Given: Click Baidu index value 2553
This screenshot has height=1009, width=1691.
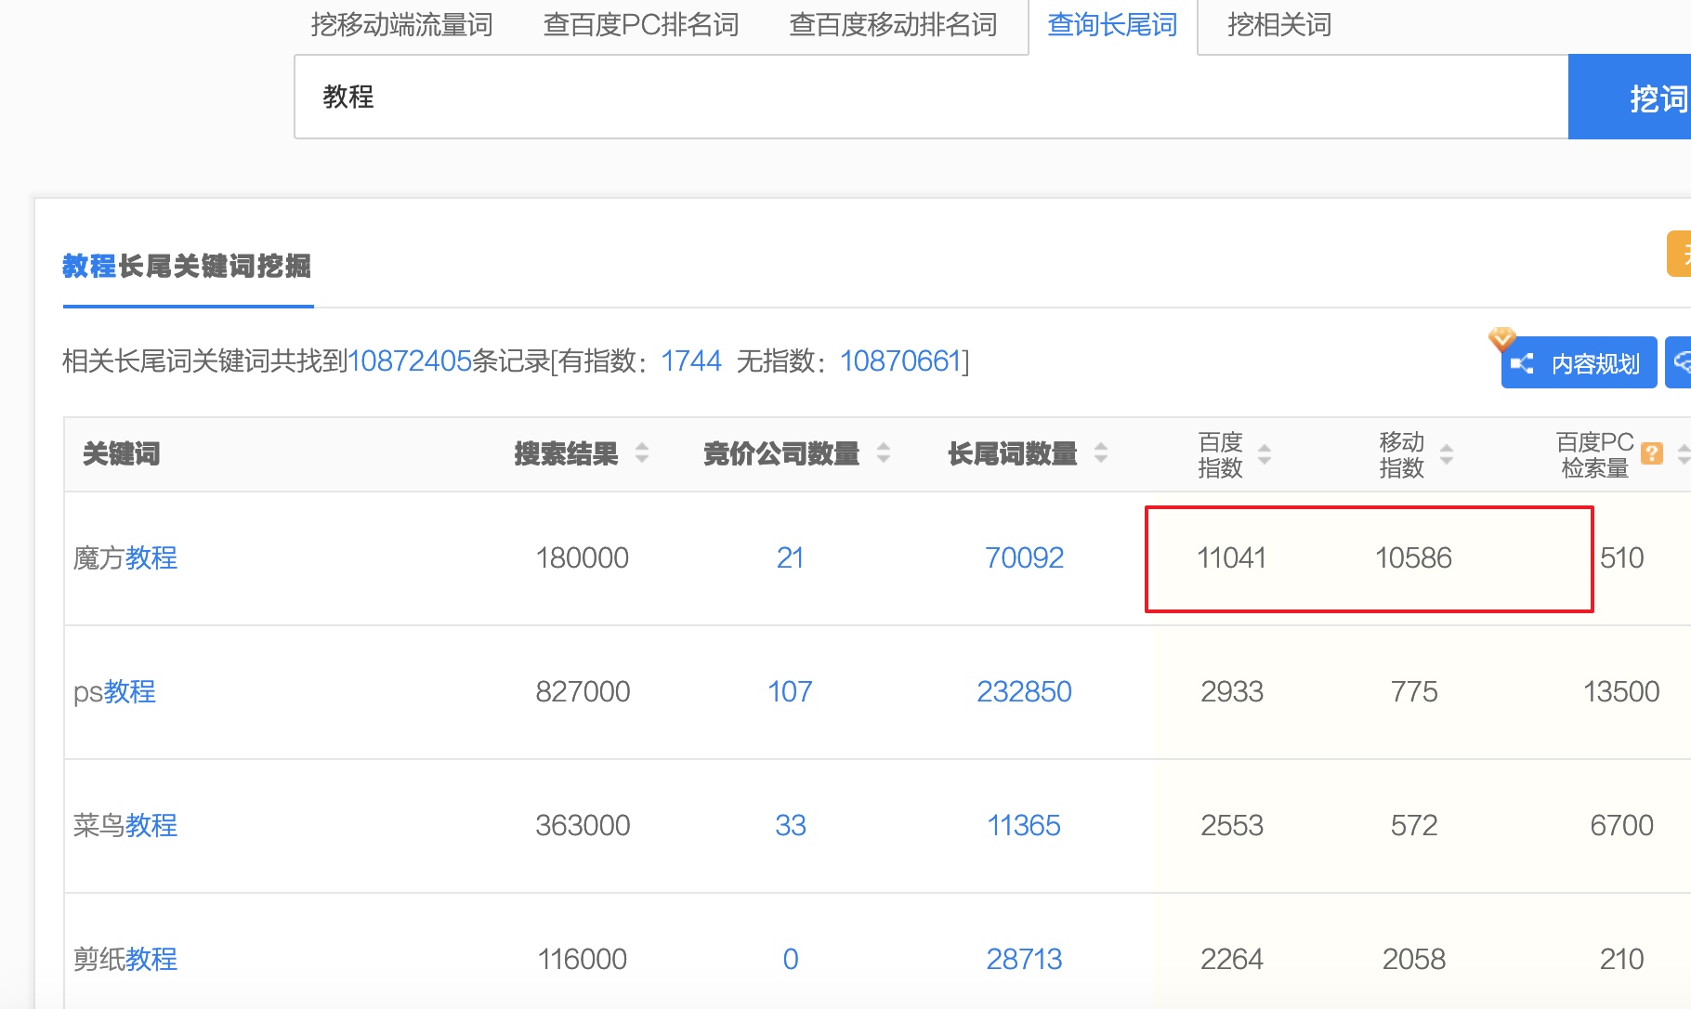Looking at the screenshot, I should tap(1232, 826).
